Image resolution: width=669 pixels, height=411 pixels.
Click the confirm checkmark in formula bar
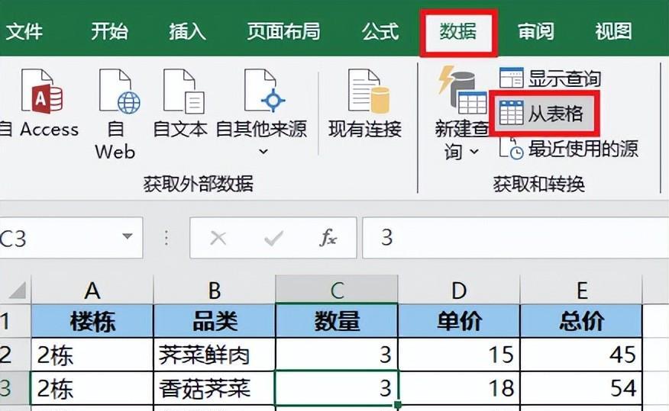[x=273, y=238]
